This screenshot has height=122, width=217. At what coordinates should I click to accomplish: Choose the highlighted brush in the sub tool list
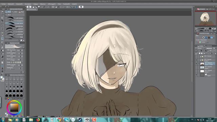(14, 23)
